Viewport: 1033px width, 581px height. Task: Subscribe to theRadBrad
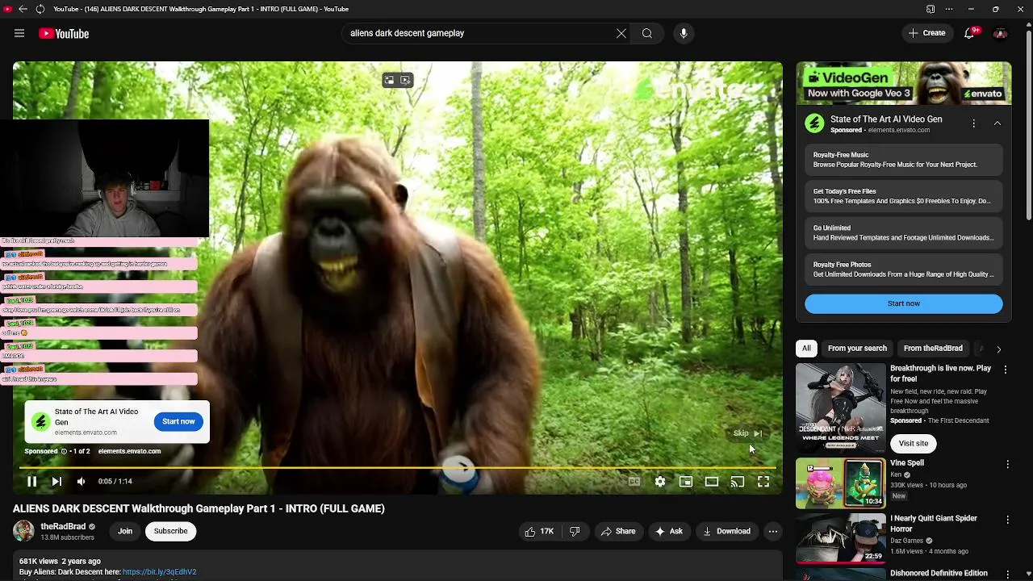pyautogui.click(x=170, y=531)
